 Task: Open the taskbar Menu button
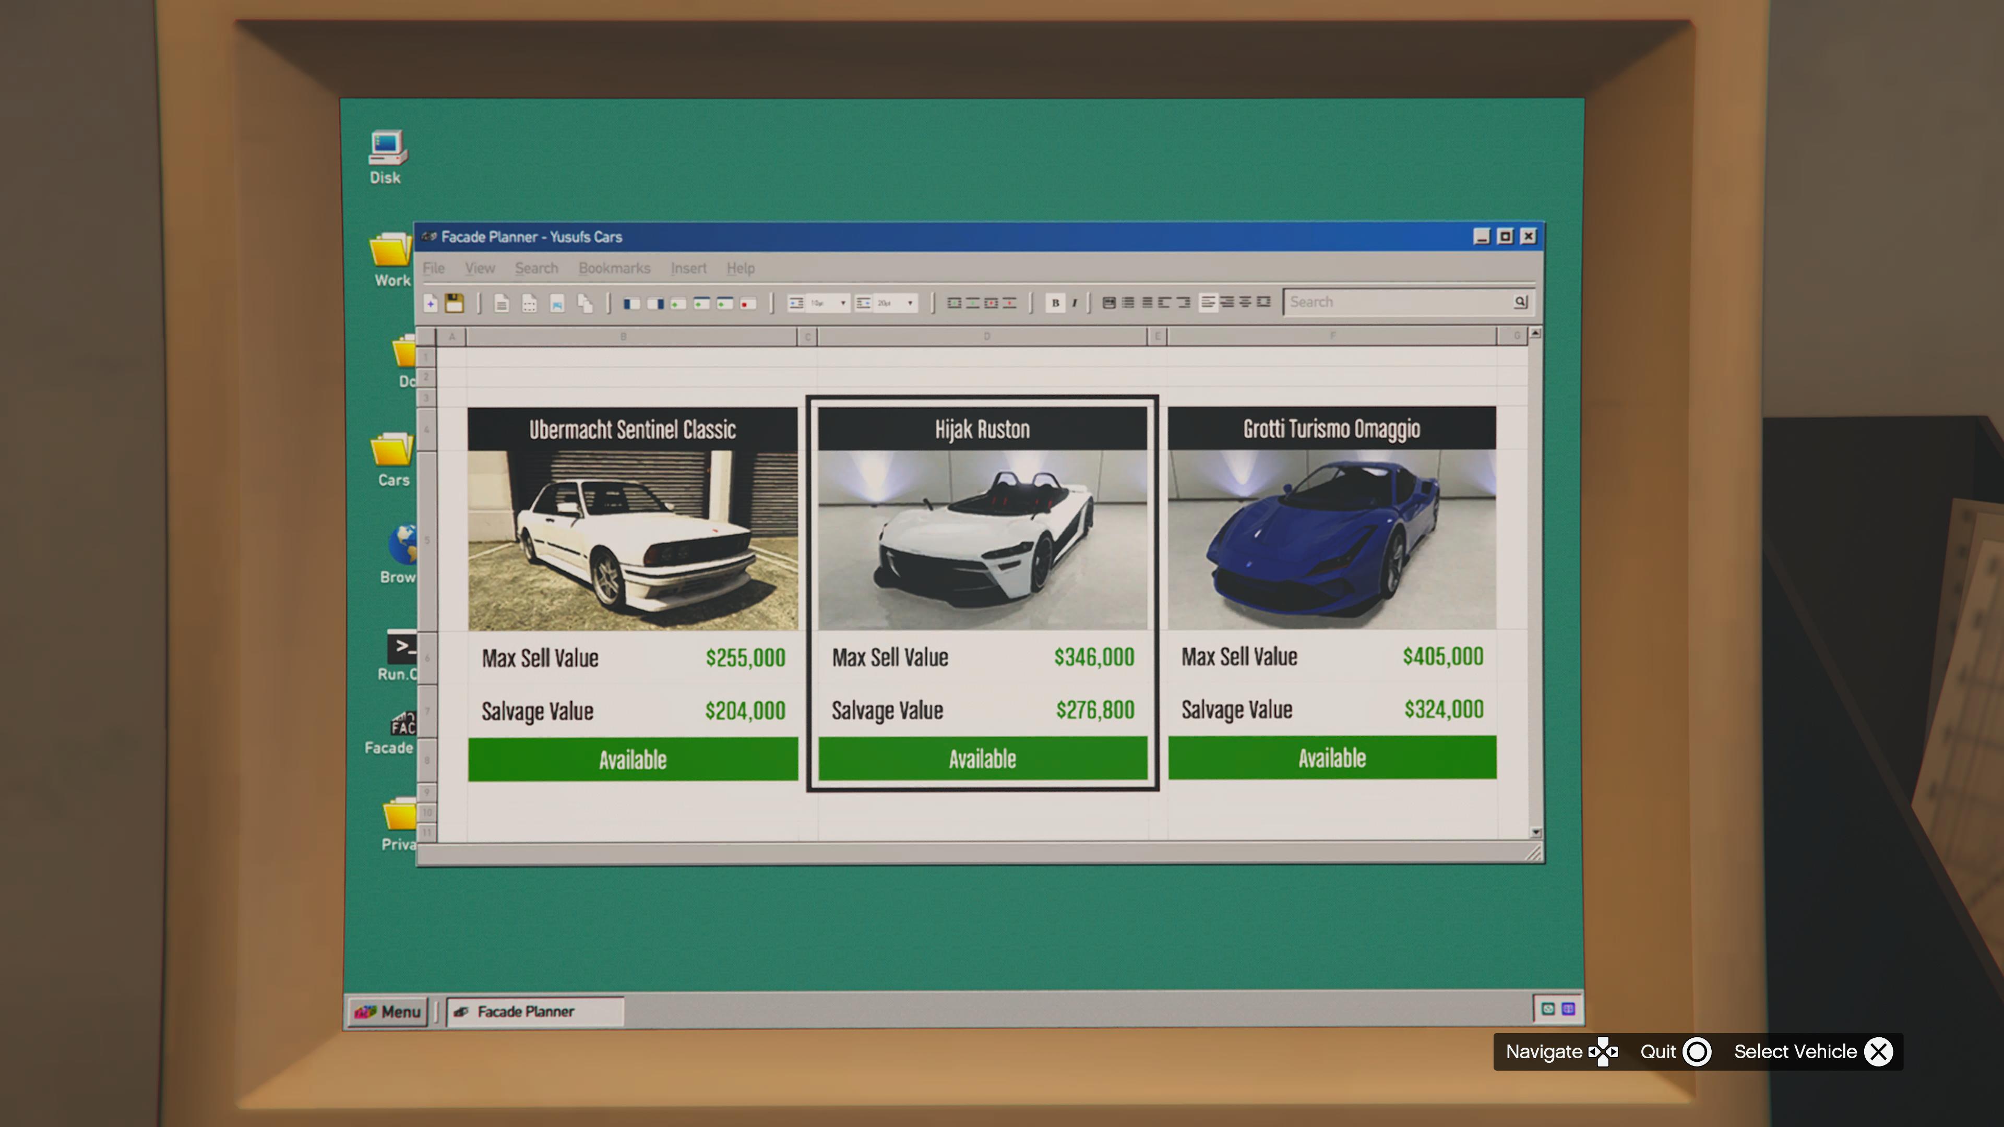tap(388, 1011)
